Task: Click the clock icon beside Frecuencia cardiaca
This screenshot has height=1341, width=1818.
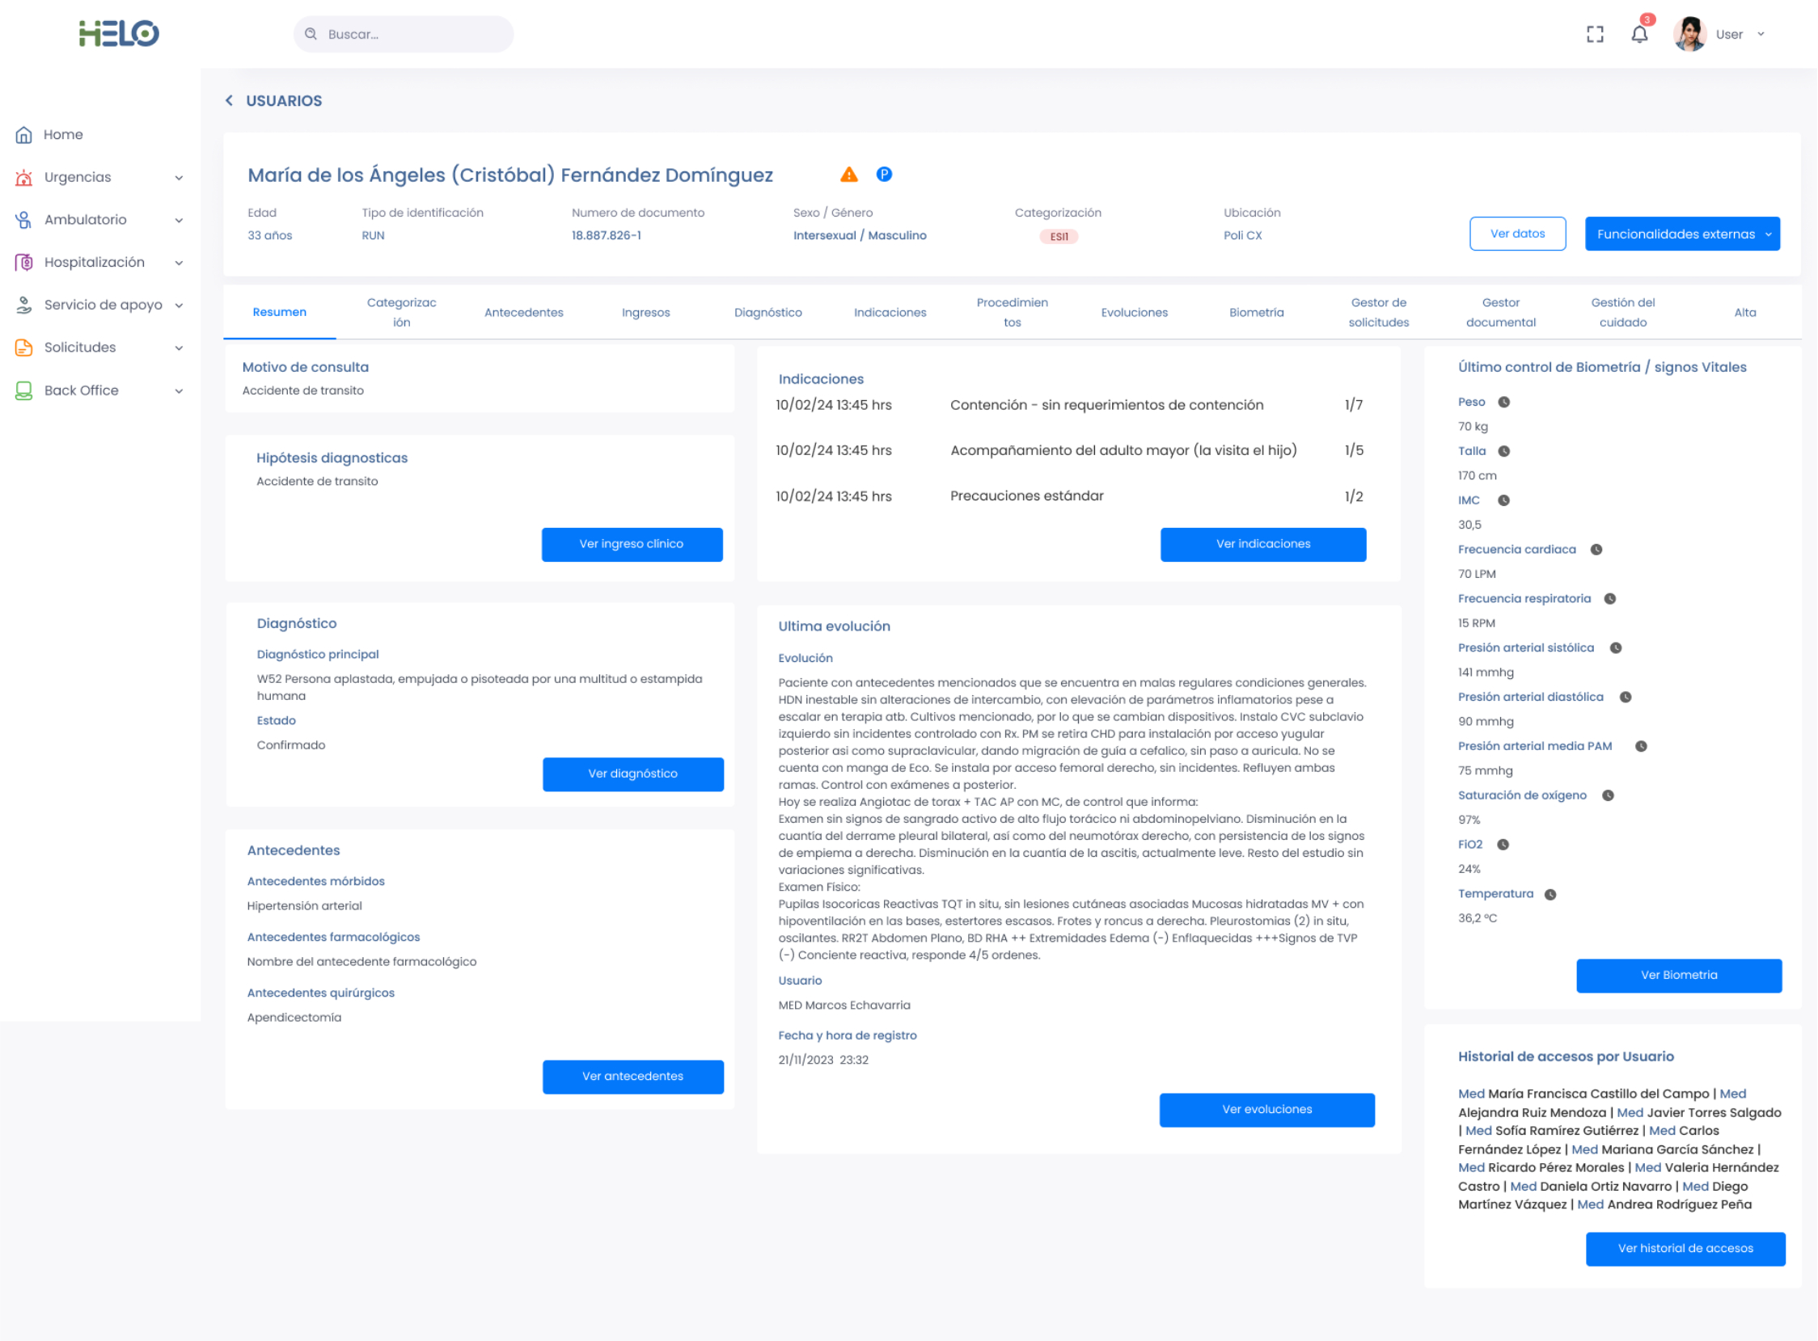Action: click(x=1596, y=550)
